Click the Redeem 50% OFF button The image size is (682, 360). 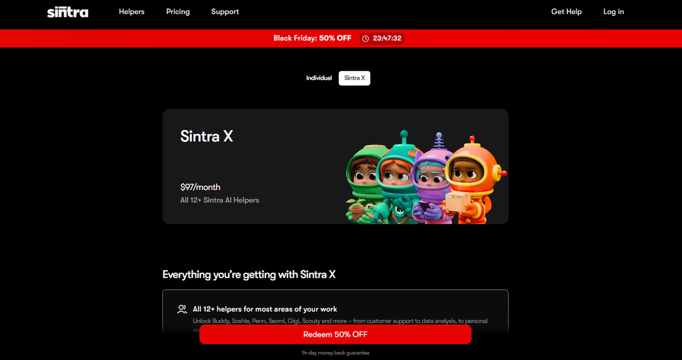335,334
